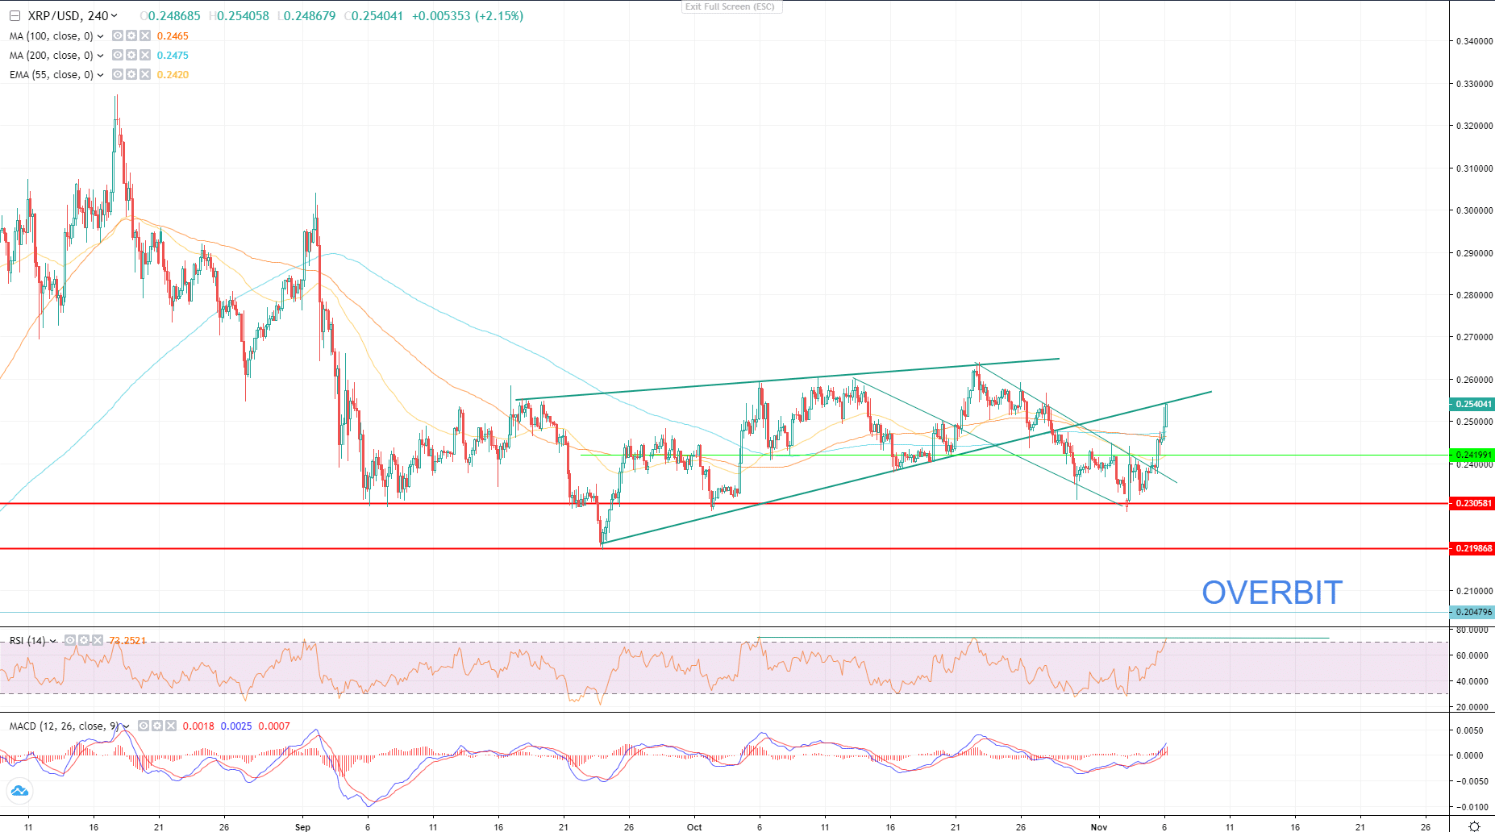This screenshot has width=1495, height=832.
Task: Expand MA (200, close, 0) options arrow
Action: coord(101,56)
